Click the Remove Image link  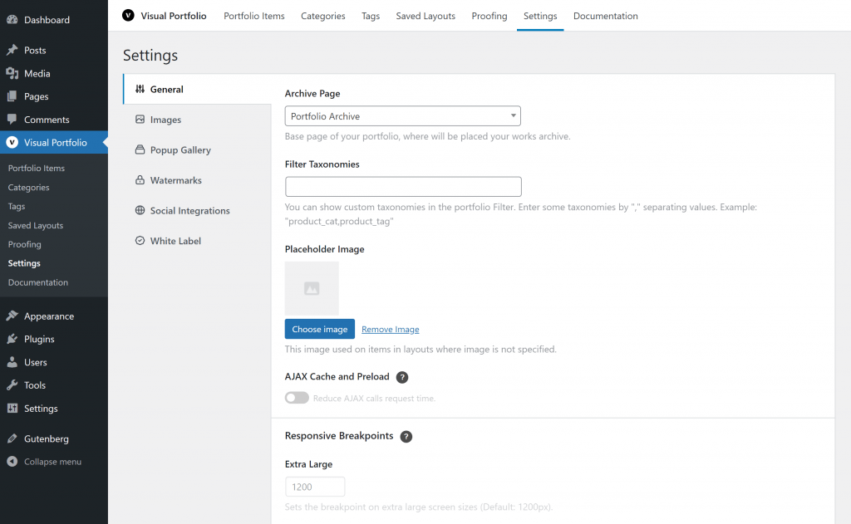(x=391, y=329)
